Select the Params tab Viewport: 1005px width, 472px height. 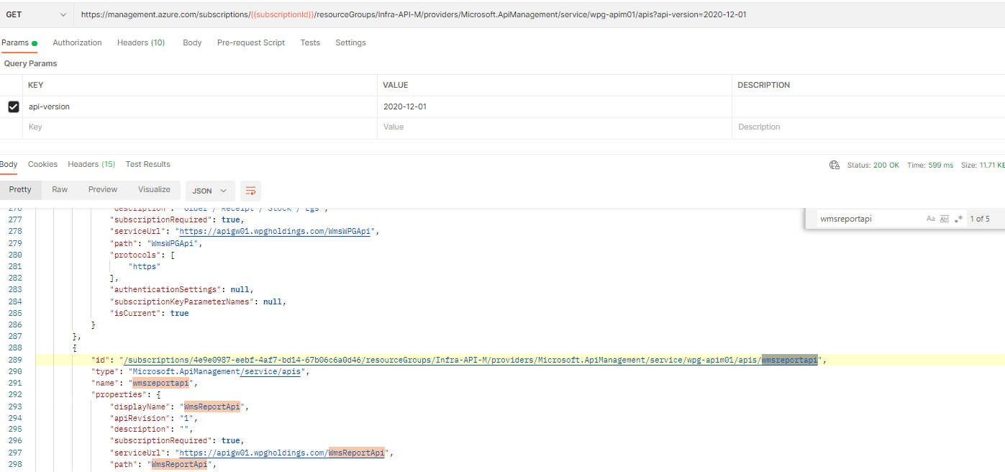coord(19,42)
